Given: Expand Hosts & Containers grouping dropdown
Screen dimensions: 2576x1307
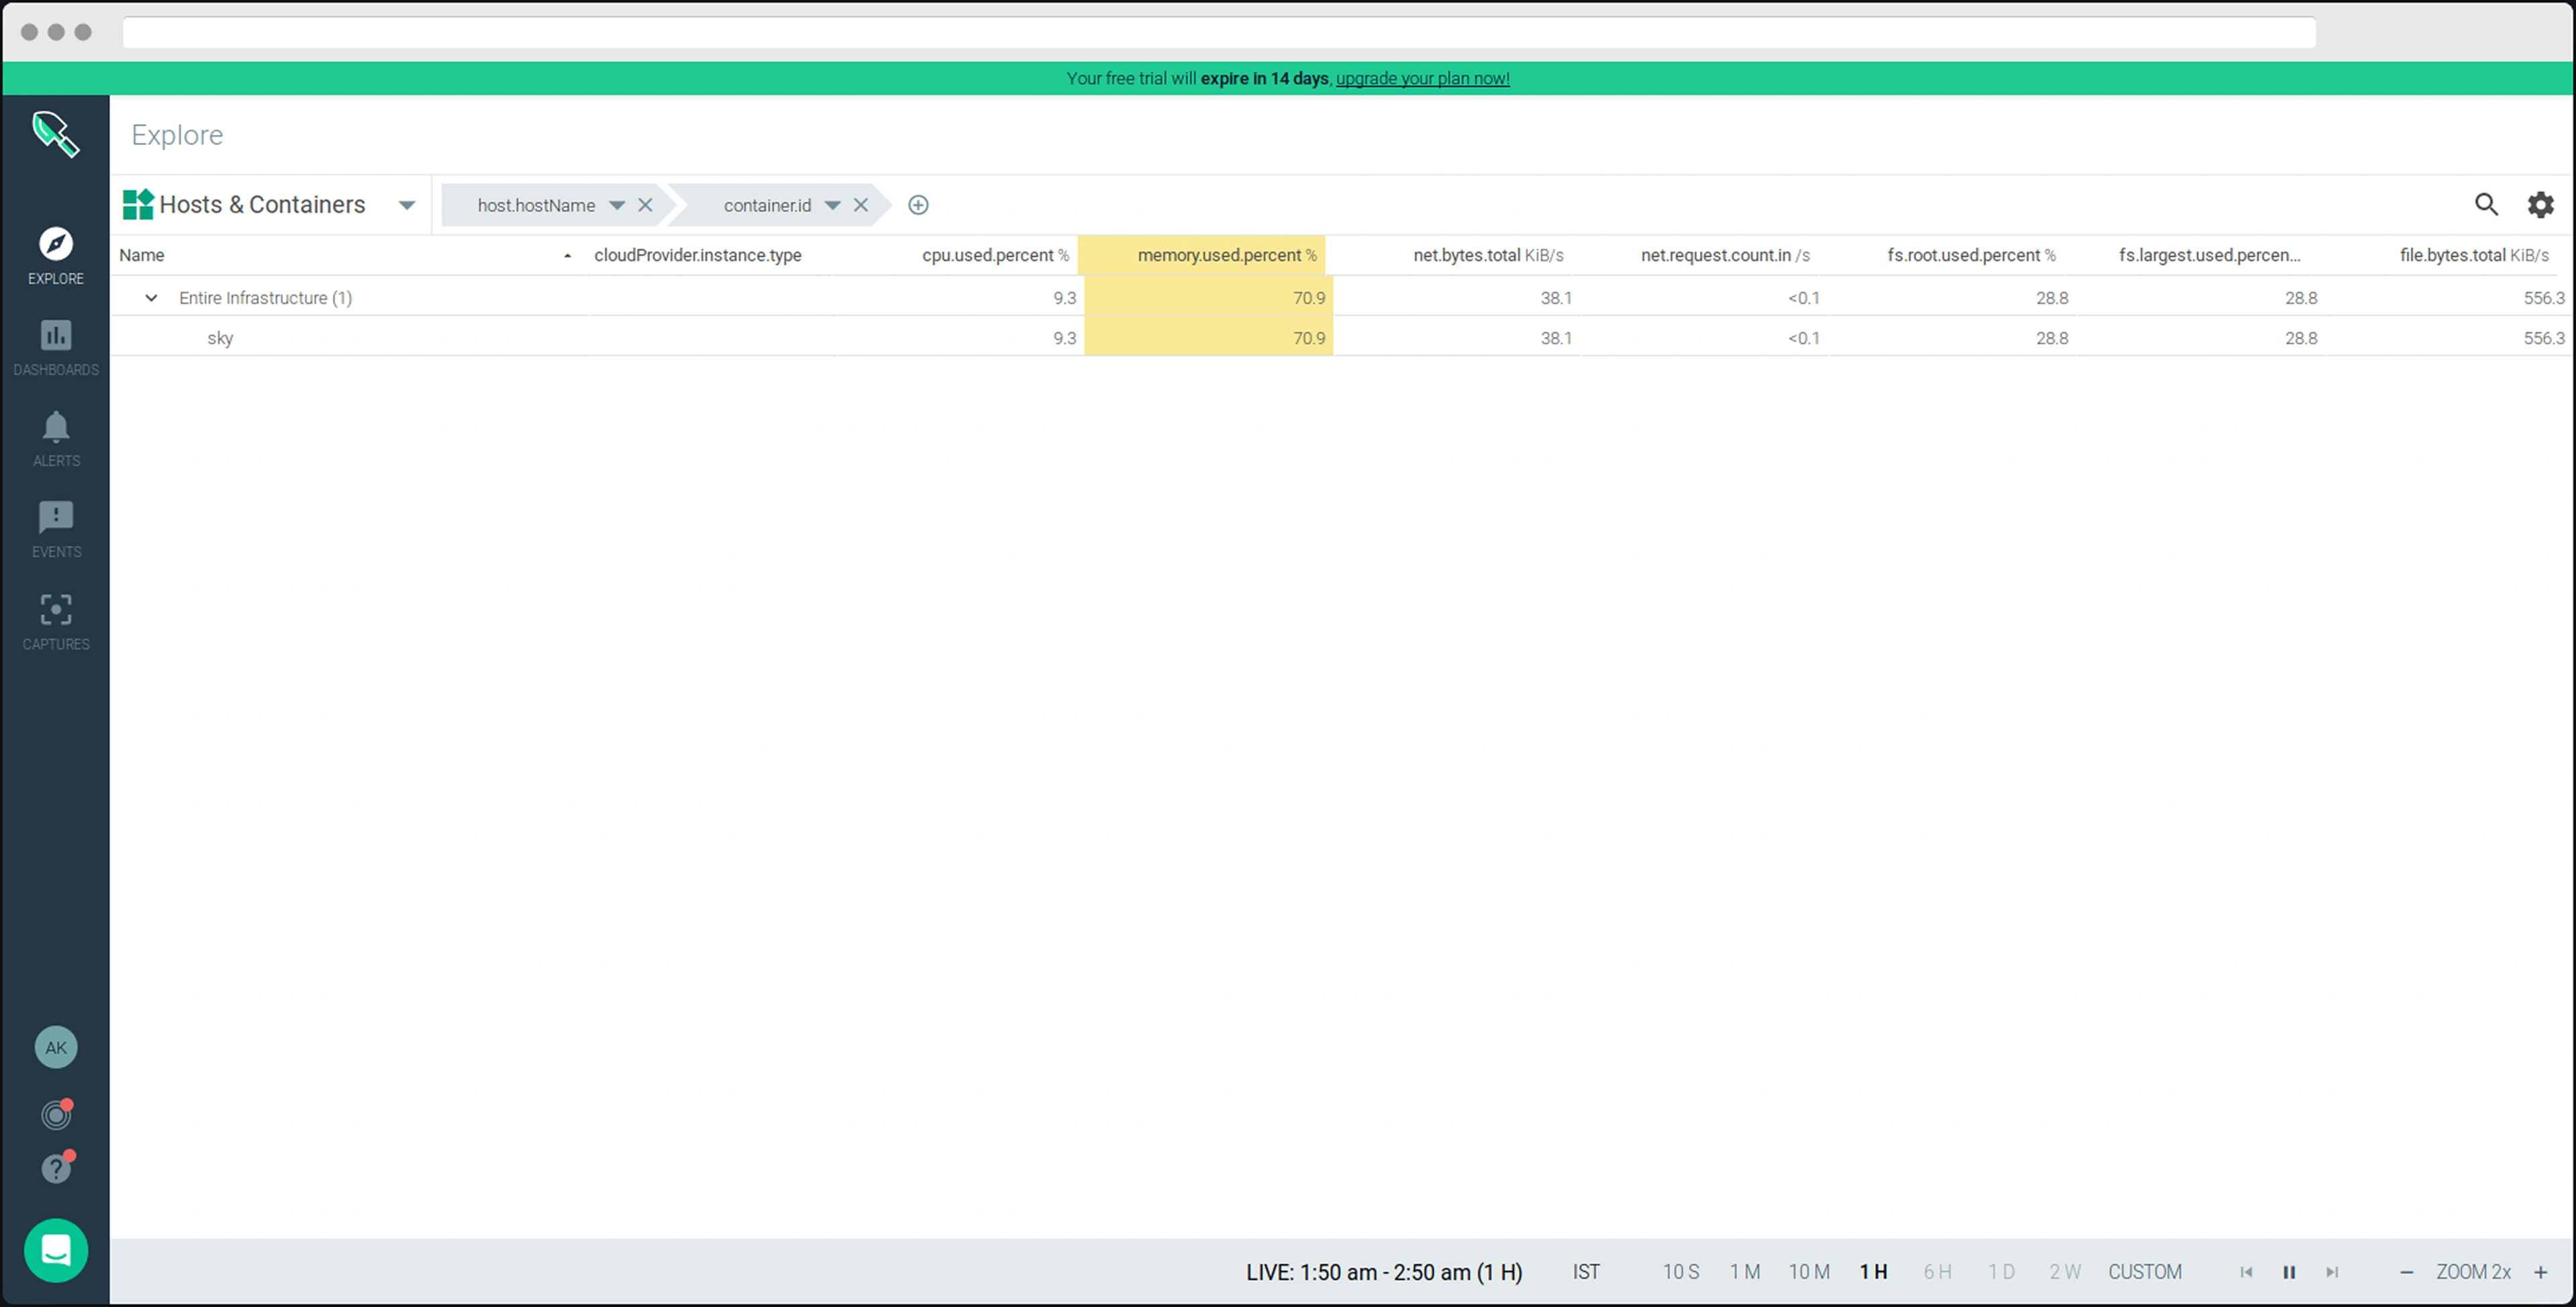Looking at the screenshot, I should [406, 205].
